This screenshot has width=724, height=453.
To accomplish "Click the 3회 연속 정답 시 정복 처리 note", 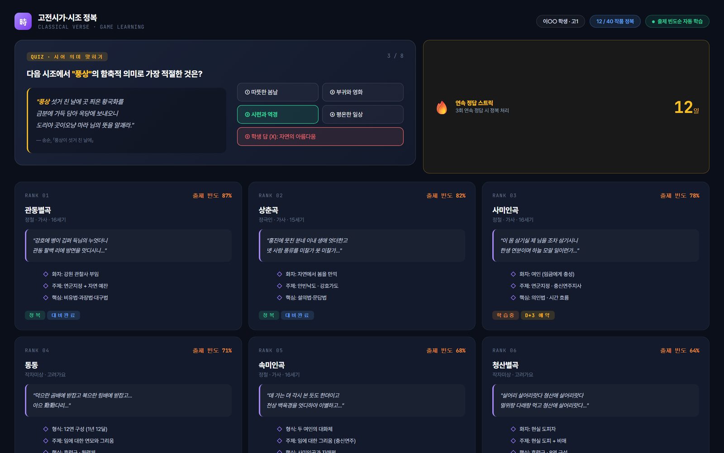I will coord(482,111).
